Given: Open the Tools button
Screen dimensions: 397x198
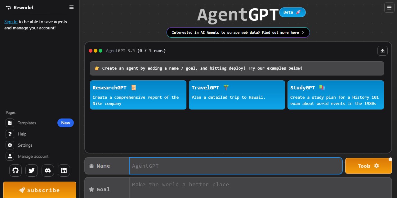Looking at the screenshot, I should click(x=368, y=166).
